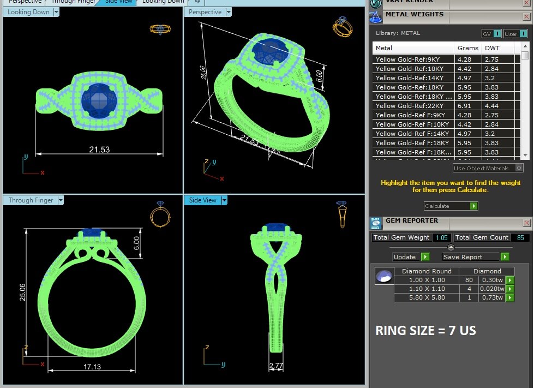This screenshot has width=534, height=388.
Task: Click the Update button in Gem Reporter
Action: pos(410,257)
